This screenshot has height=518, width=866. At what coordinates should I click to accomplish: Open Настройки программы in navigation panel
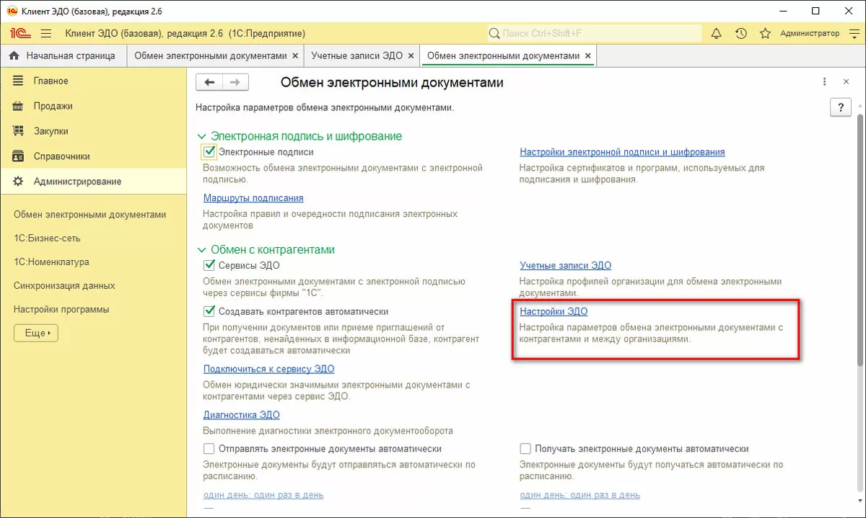click(61, 309)
